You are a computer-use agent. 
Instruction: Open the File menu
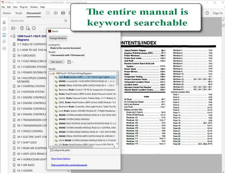[x=3, y=7]
